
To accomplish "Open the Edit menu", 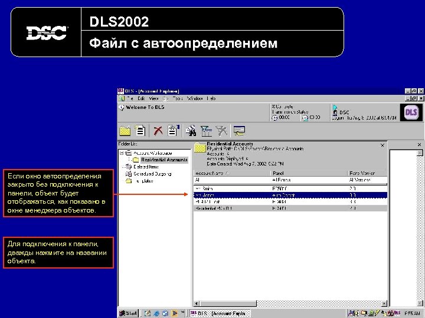I will (x=141, y=98).
